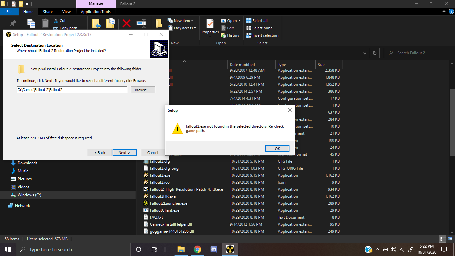Select the fallout2HR.exe file
Screen dimensions: 455x256
(x=163, y=196)
